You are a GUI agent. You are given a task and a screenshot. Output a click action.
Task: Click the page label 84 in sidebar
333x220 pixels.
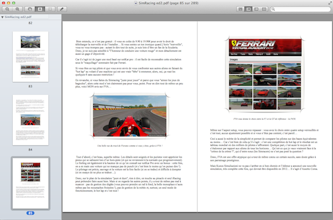(31, 150)
